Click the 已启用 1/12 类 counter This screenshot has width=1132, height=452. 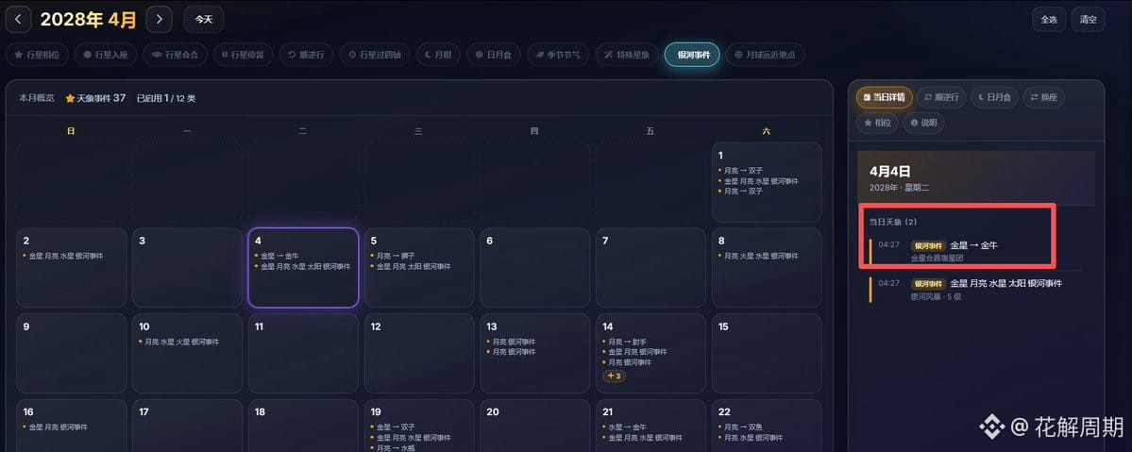166,98
